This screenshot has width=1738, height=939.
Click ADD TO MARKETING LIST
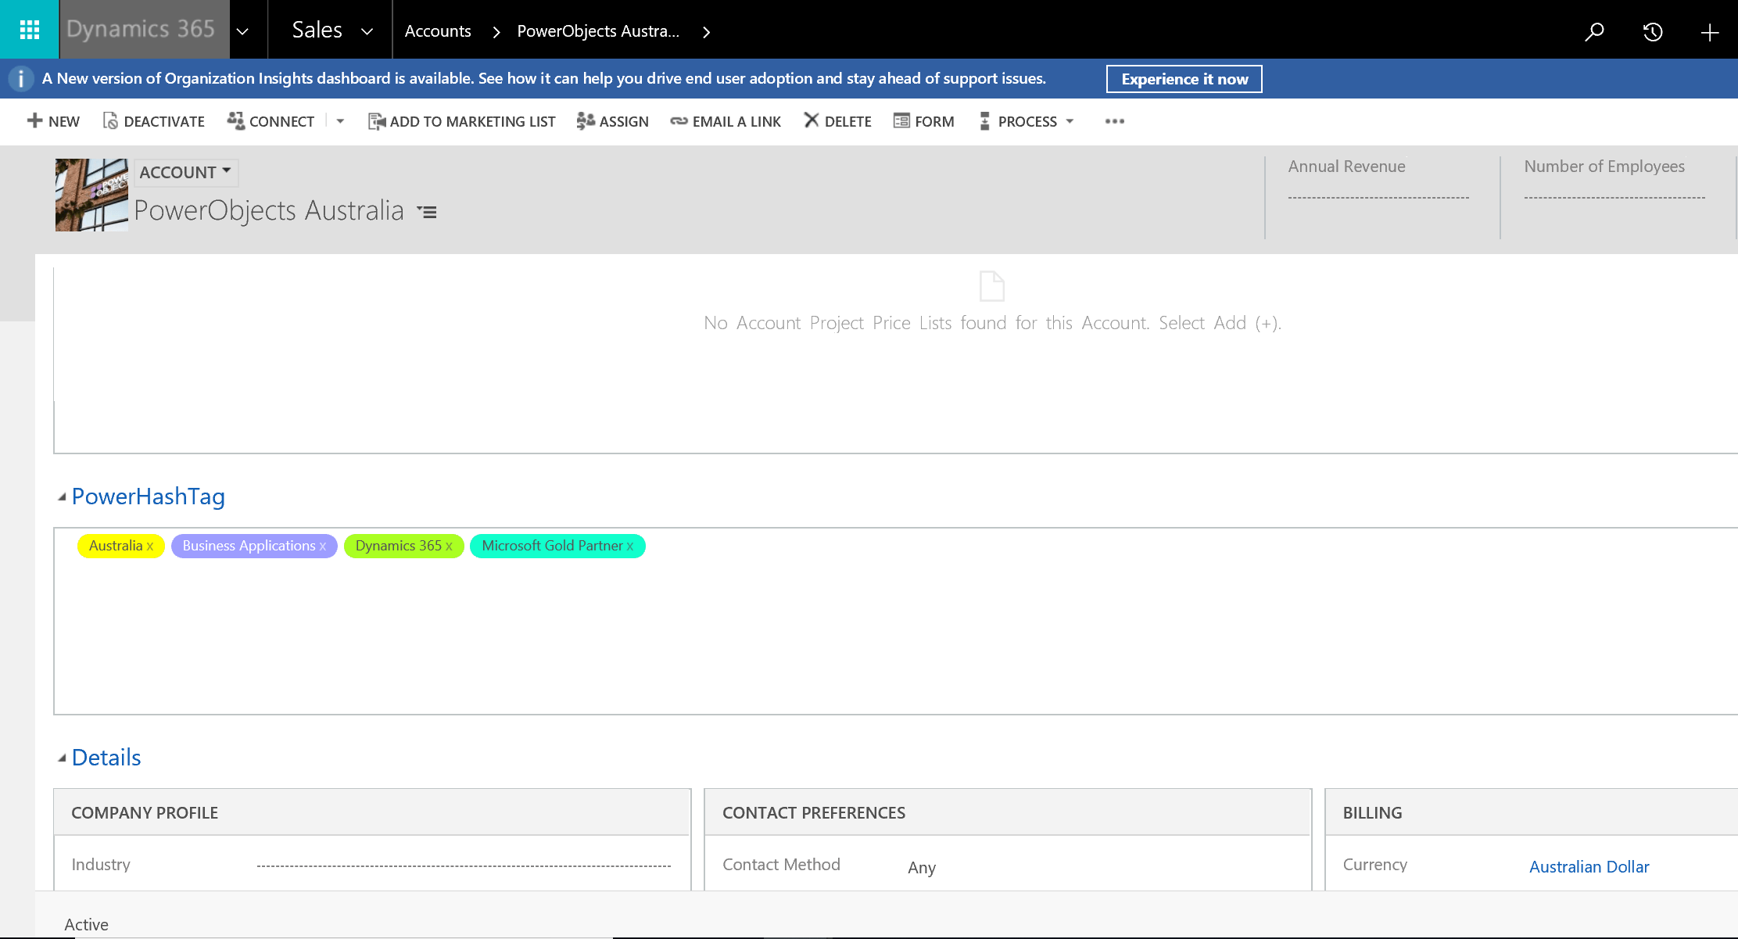(x=461, y=121)
